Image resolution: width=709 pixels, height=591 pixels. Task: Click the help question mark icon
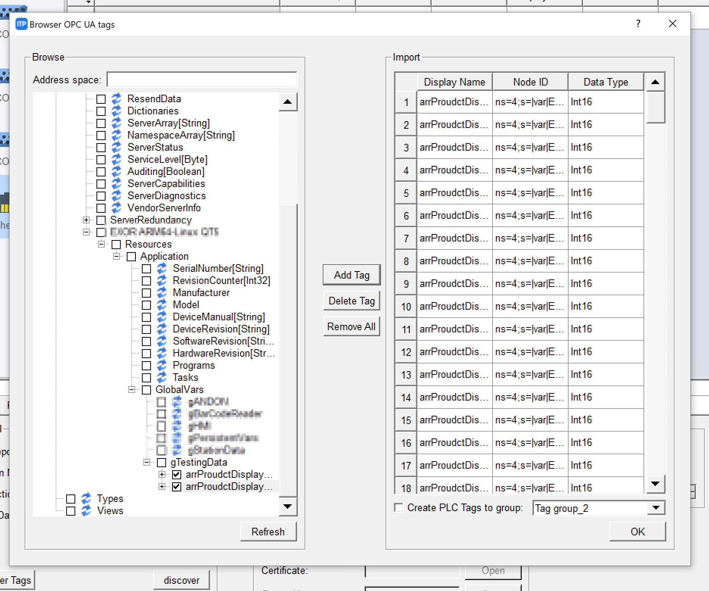[x=638, y=24]
